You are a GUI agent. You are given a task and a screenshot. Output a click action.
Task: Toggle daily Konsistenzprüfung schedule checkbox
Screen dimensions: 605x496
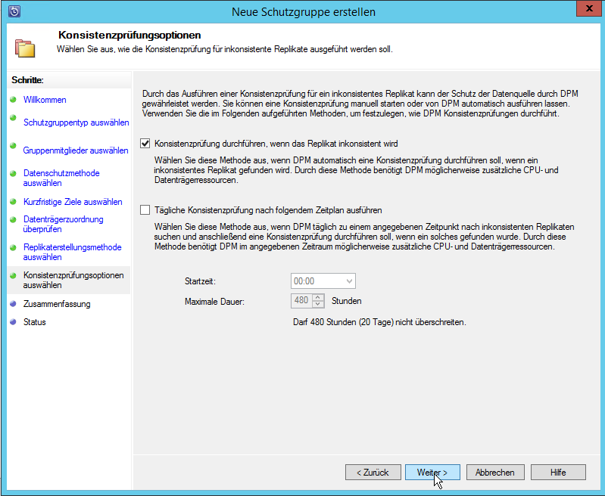point(145,210)
